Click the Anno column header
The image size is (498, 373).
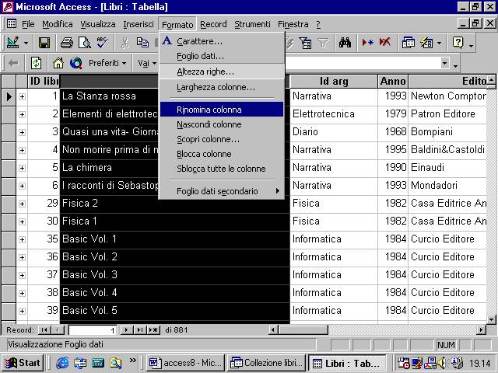pos(393,81)
